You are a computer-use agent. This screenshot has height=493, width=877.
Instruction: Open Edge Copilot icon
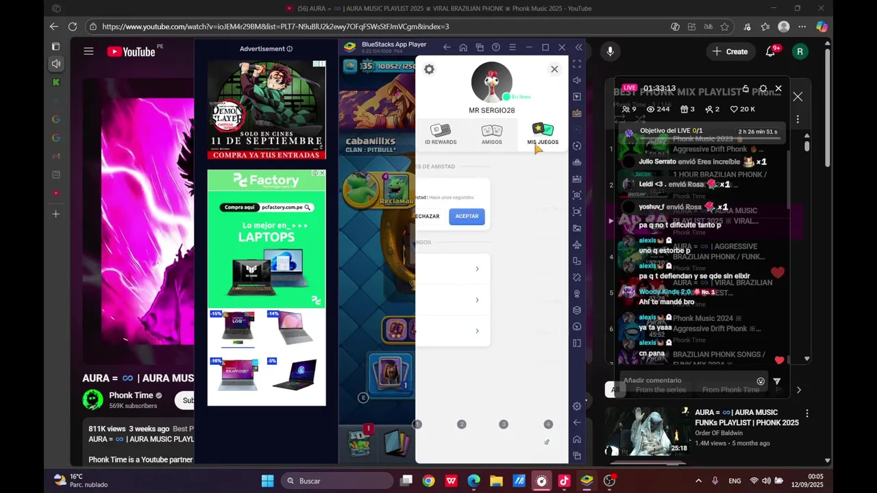coord(822,27)
